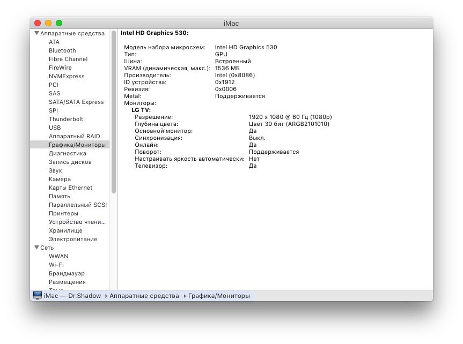
Task: Open Брандмауэр network entry
Action: point(67,273)
